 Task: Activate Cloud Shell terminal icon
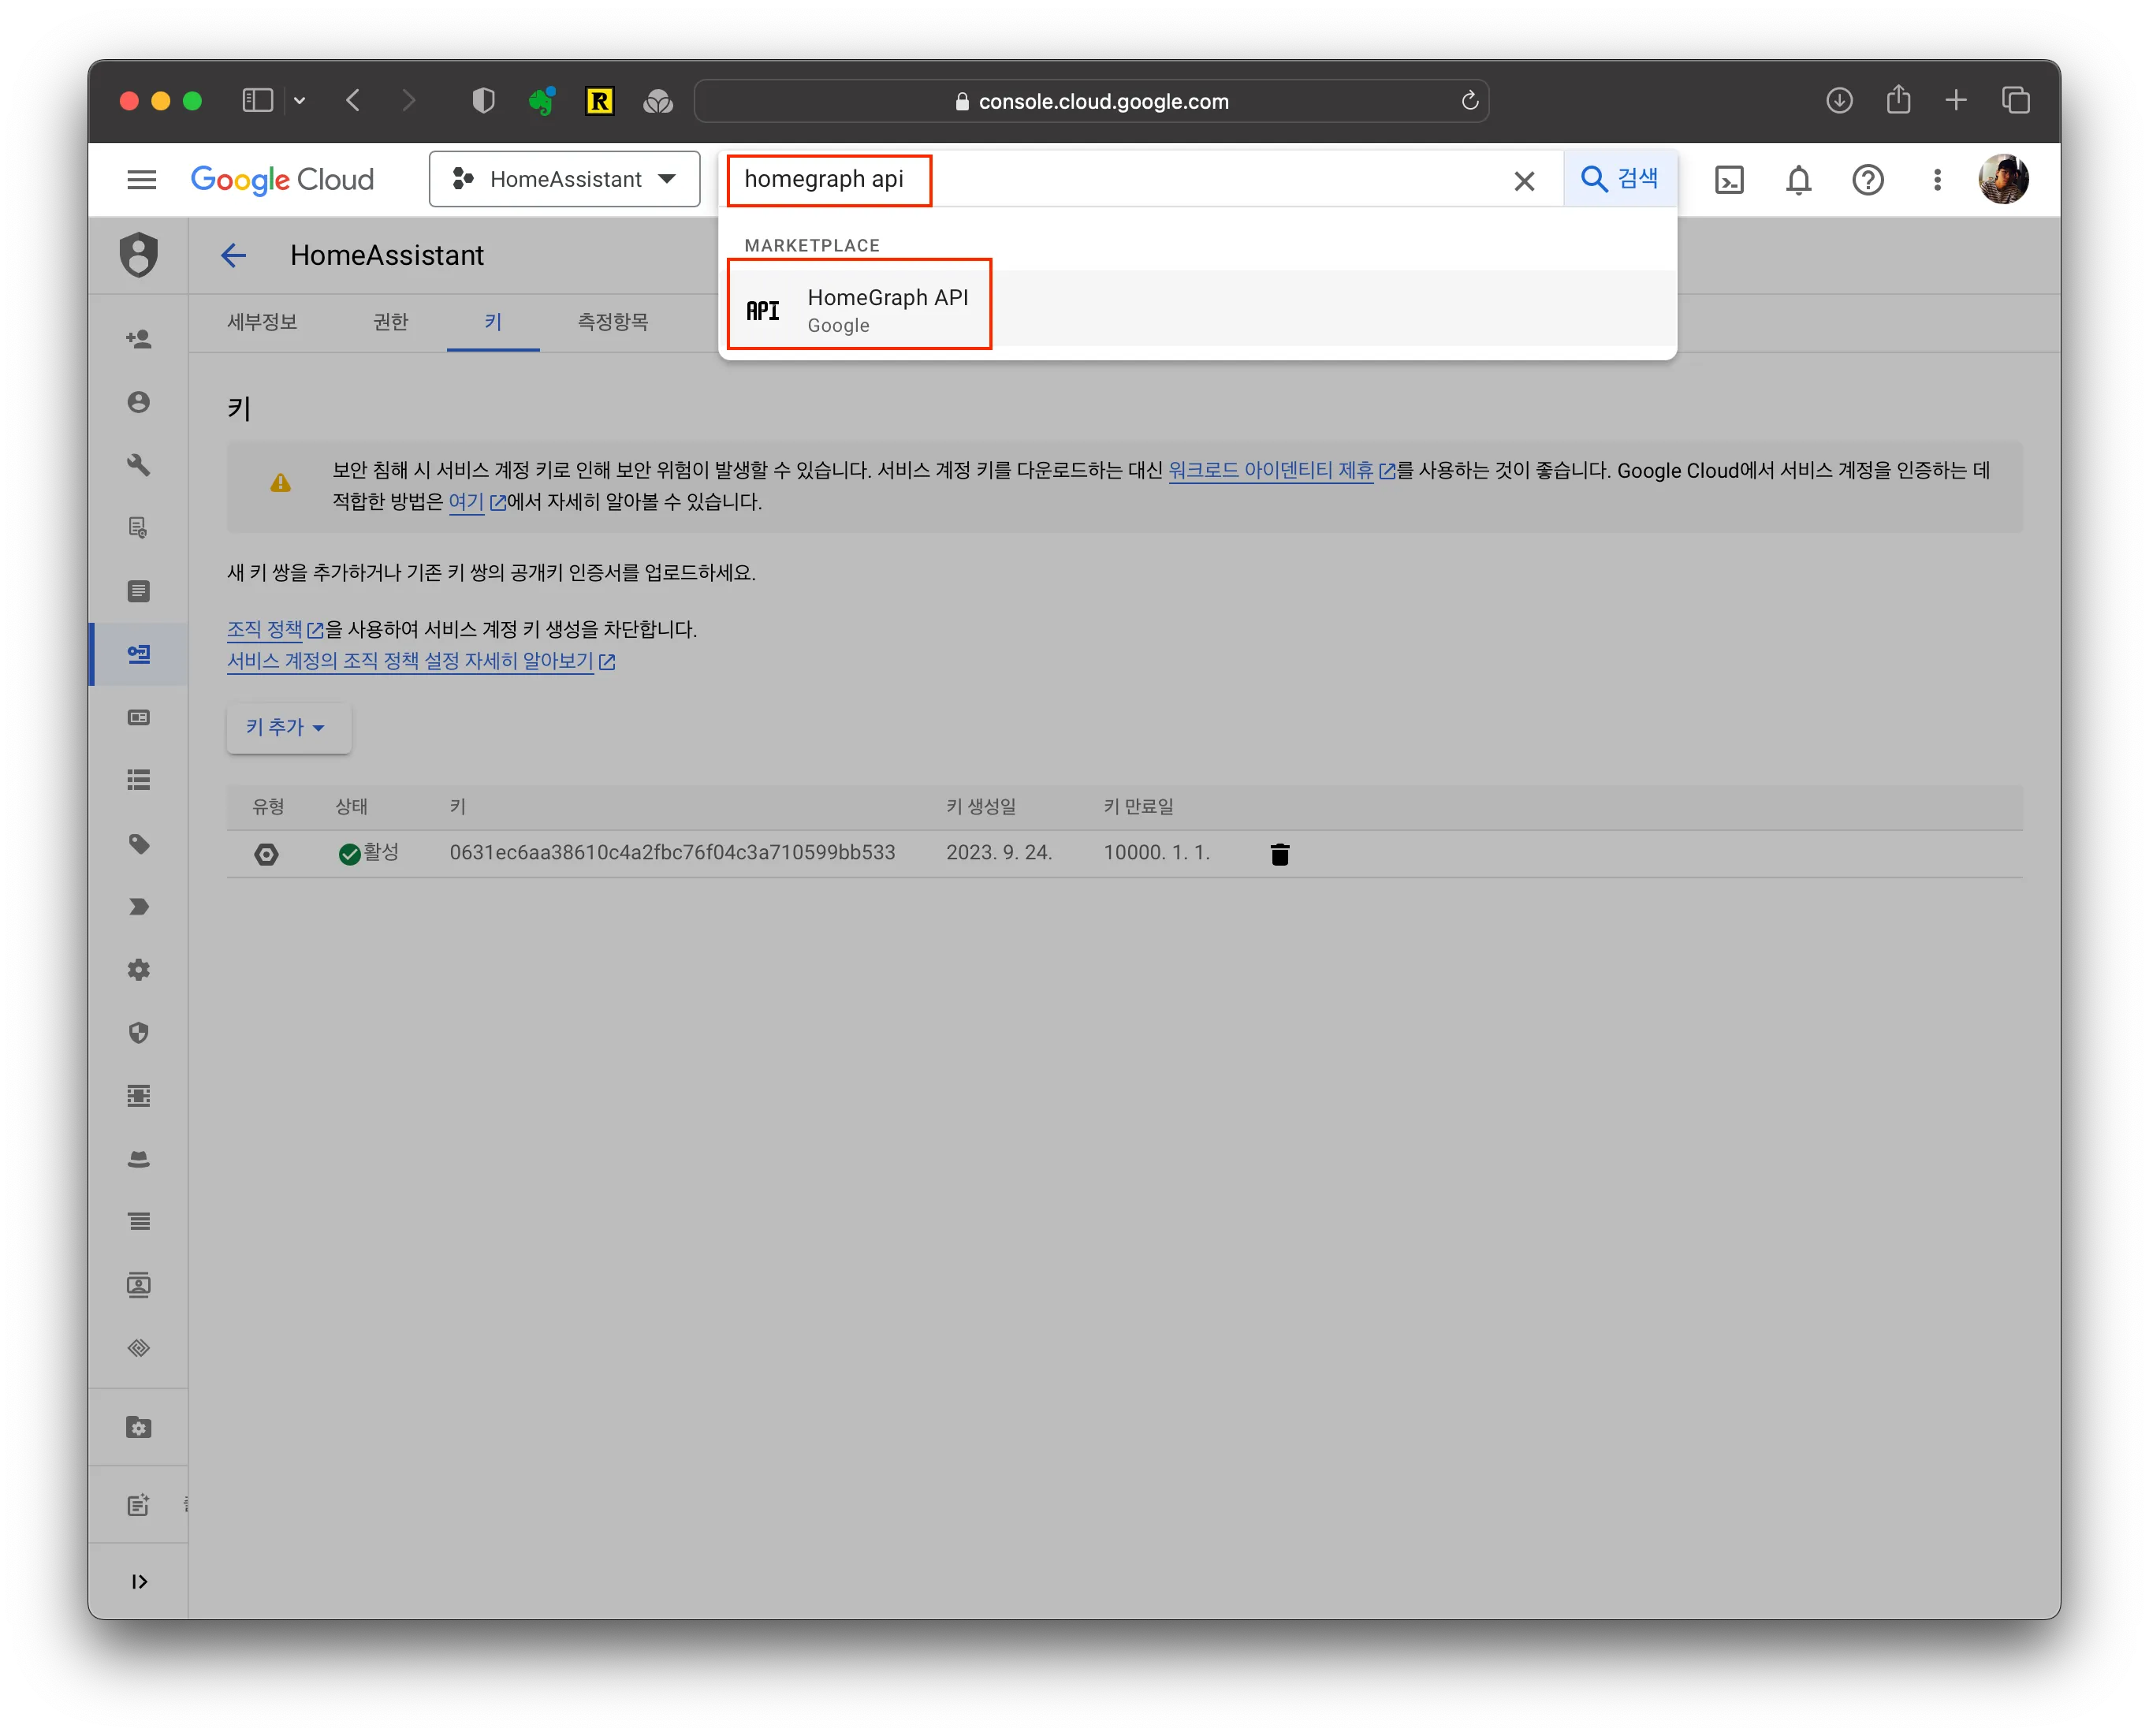point(1728,180)
